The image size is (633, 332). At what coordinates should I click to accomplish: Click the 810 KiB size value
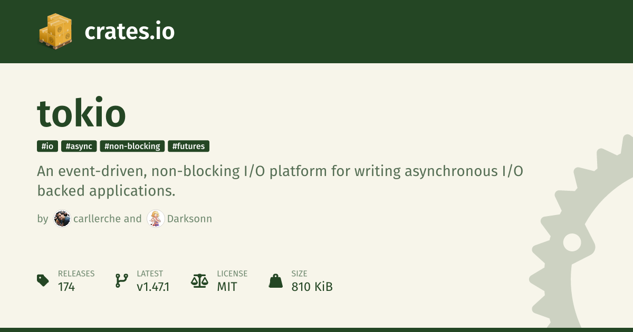point(312,287)
